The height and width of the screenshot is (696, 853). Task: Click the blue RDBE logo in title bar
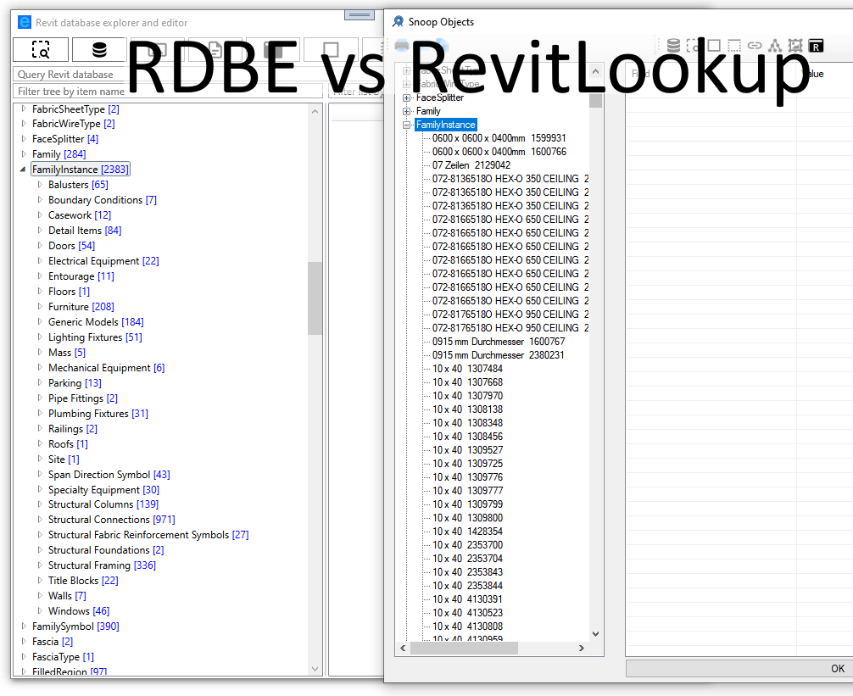coord(25,22)
